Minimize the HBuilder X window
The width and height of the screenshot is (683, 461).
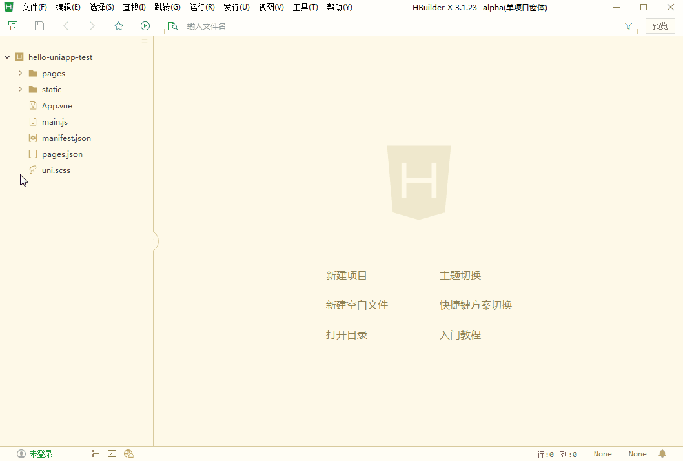coord(617,7)
